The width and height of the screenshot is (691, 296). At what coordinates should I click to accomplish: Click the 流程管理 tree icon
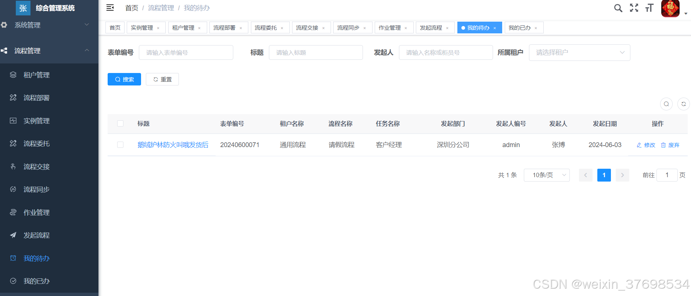pyautogui.click(x=4, y=51)
